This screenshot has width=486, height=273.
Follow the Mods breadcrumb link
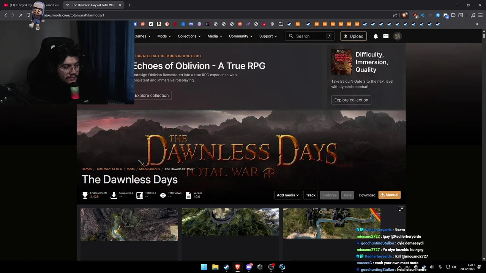pyautogui.click(x=131, y=169)
